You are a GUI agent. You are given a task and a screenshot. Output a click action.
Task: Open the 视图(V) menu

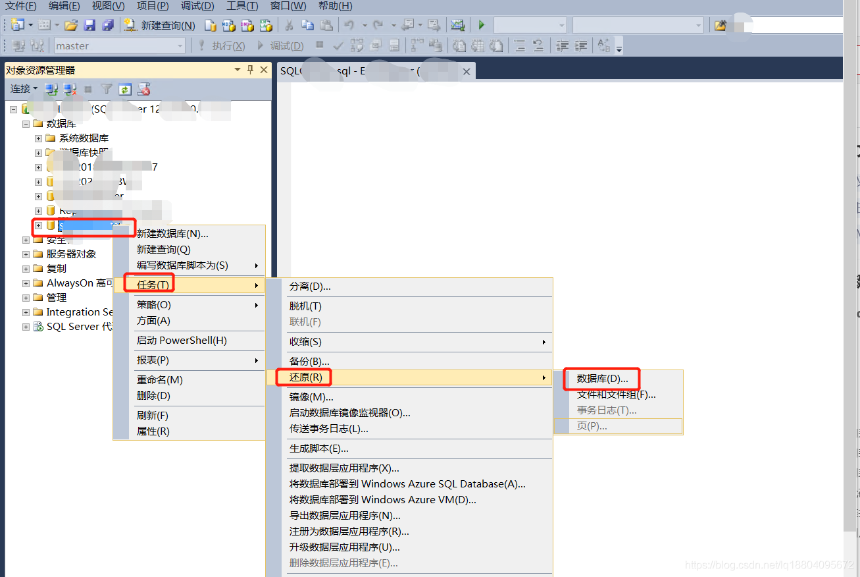109,6
